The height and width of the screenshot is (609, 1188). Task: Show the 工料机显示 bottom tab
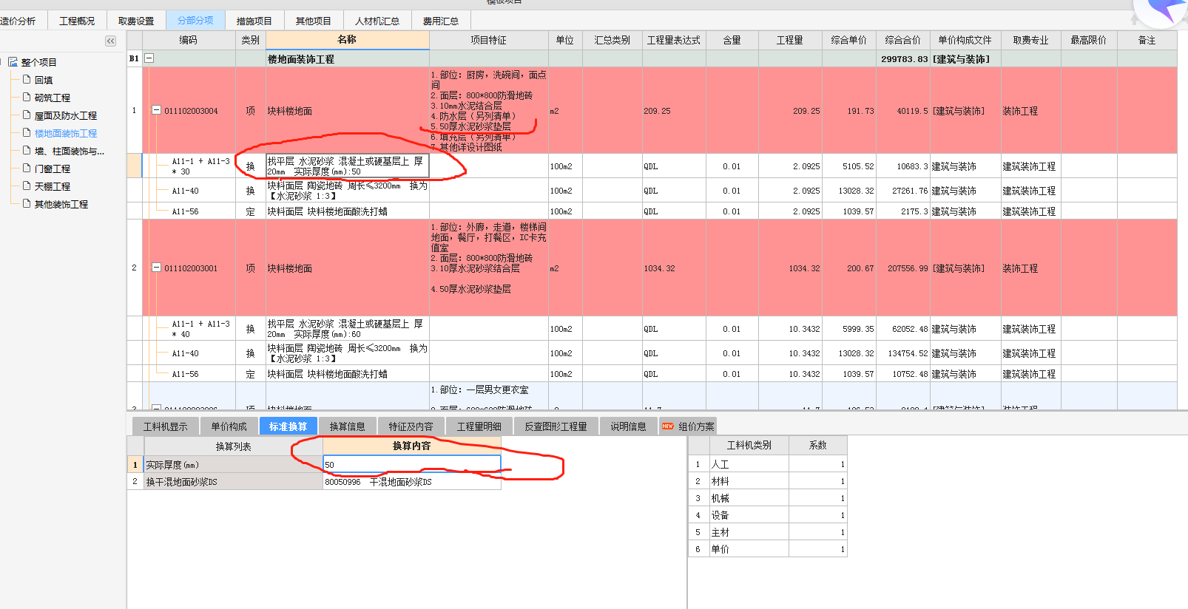(166, 426)
